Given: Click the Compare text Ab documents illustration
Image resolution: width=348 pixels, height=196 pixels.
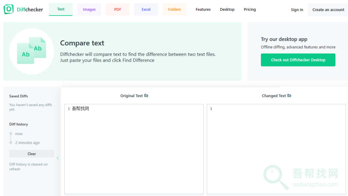Looking at the screenshot, I should pos(32,51).
